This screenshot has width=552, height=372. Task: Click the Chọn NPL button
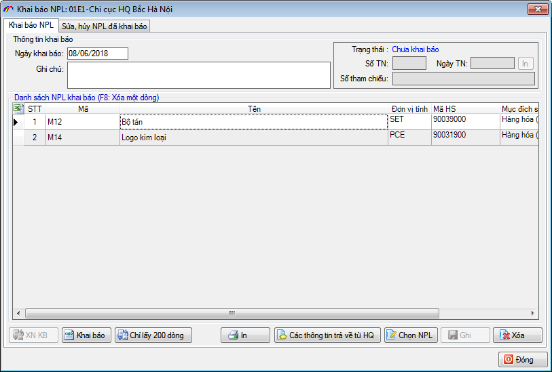coord(410,335)
